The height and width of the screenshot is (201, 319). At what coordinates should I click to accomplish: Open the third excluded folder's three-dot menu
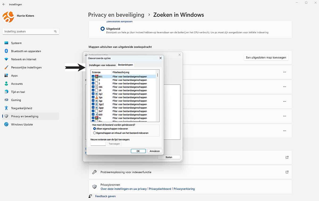point(284,101)
